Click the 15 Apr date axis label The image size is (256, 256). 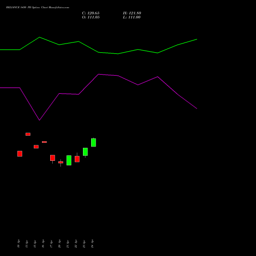[35, 244]
